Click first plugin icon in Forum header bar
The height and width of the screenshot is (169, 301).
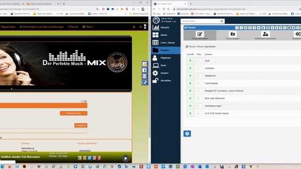click(x=237, y=28)
